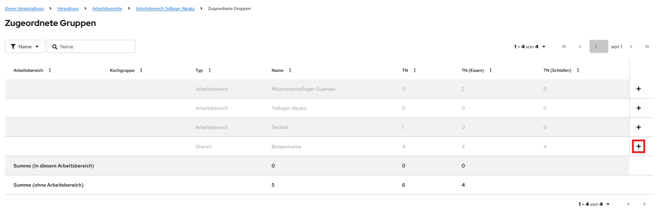Add the Technik group via plus icon
The height and width of the screenshot is (224, 661).
coord(638,127)
